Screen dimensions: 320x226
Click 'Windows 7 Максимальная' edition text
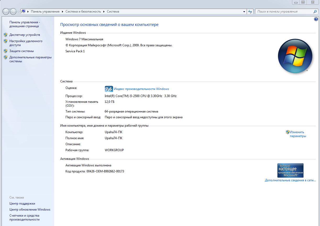(84, 39)
